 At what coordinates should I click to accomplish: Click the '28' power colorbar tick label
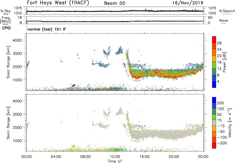[219, 43]
